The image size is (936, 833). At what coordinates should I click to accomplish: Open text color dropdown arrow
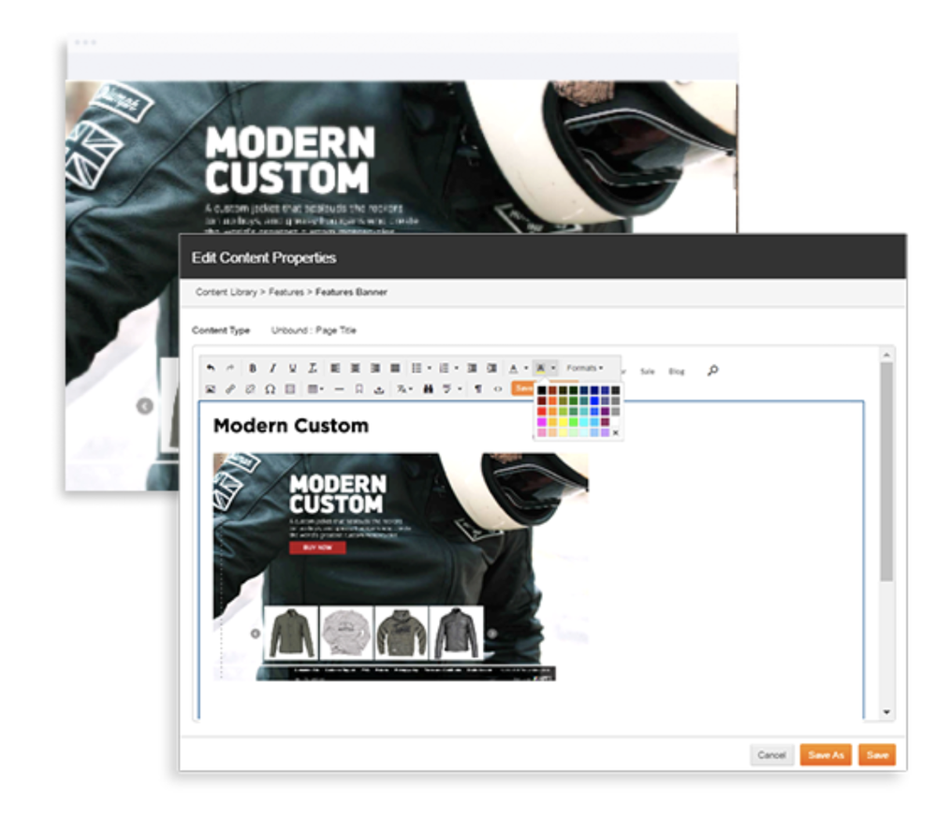click(x=526, y=368)
